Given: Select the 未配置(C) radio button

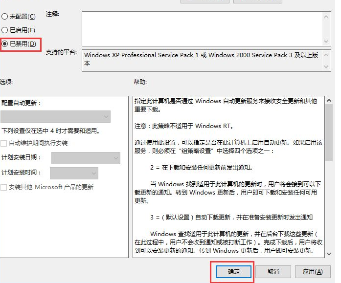Looking at the screenshot, I should point(5,16).
